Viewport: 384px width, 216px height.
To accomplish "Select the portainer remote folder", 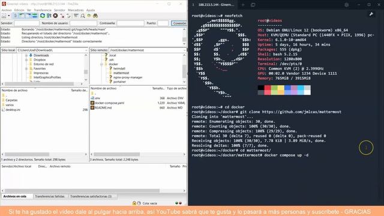I will [119, 82].
